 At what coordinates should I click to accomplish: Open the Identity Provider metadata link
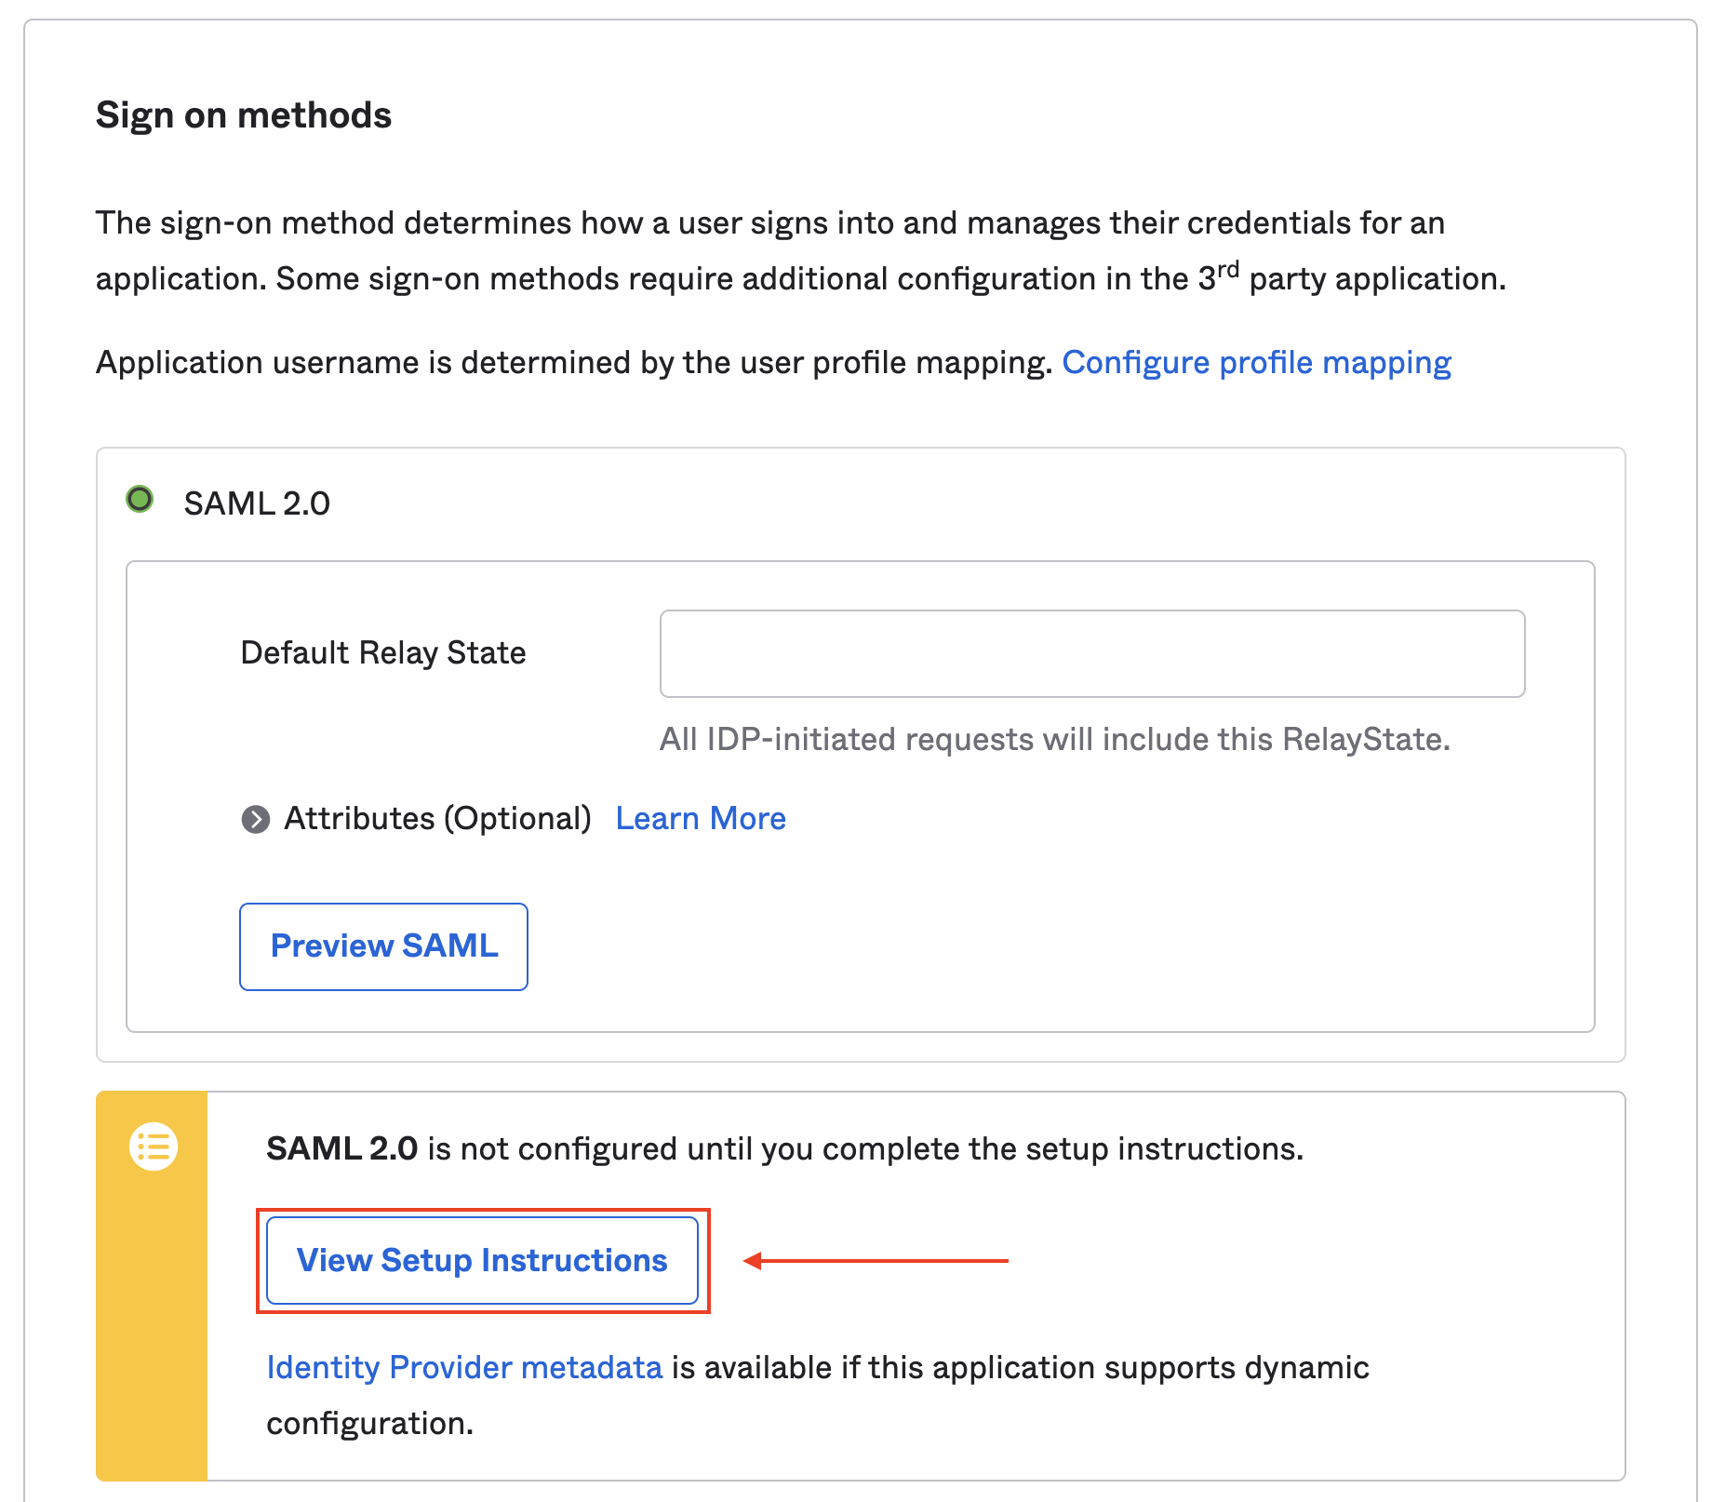(x=464, y=1367)
